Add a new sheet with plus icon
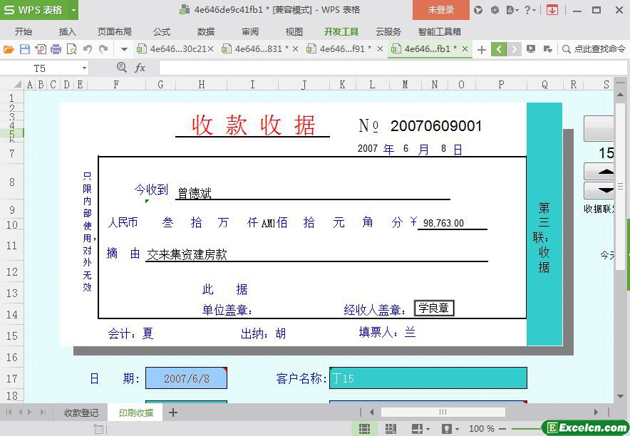Screen dimensions: 630x436 pyautogui.click(x=172, y=412)
